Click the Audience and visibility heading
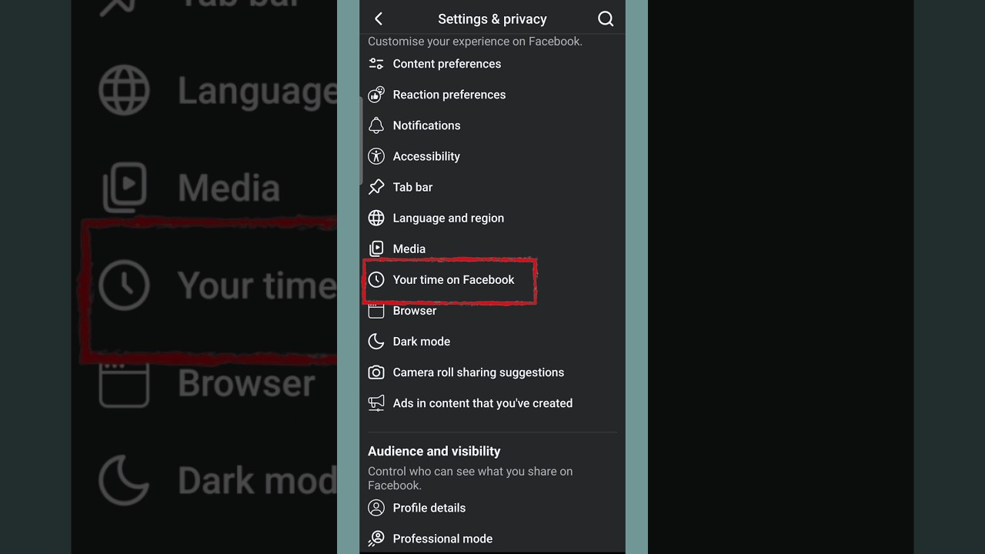The width and height of the screenshot is (985, 554). pos(434,451)
